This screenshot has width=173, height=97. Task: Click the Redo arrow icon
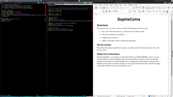(129, 8)
